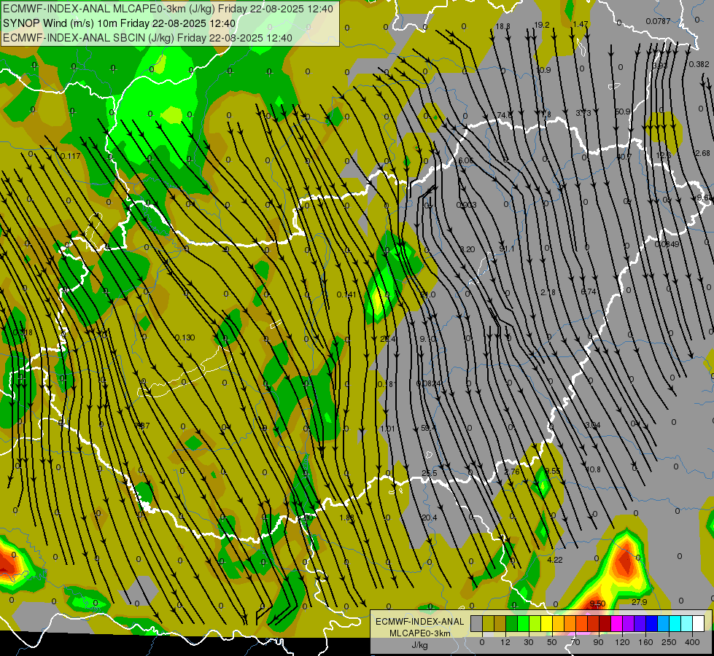
Task: Select legend tick value 30
Action: pyautogui.click(x=528, y=642)
